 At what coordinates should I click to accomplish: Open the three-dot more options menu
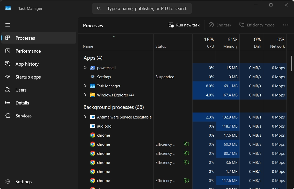pos(286,25)
